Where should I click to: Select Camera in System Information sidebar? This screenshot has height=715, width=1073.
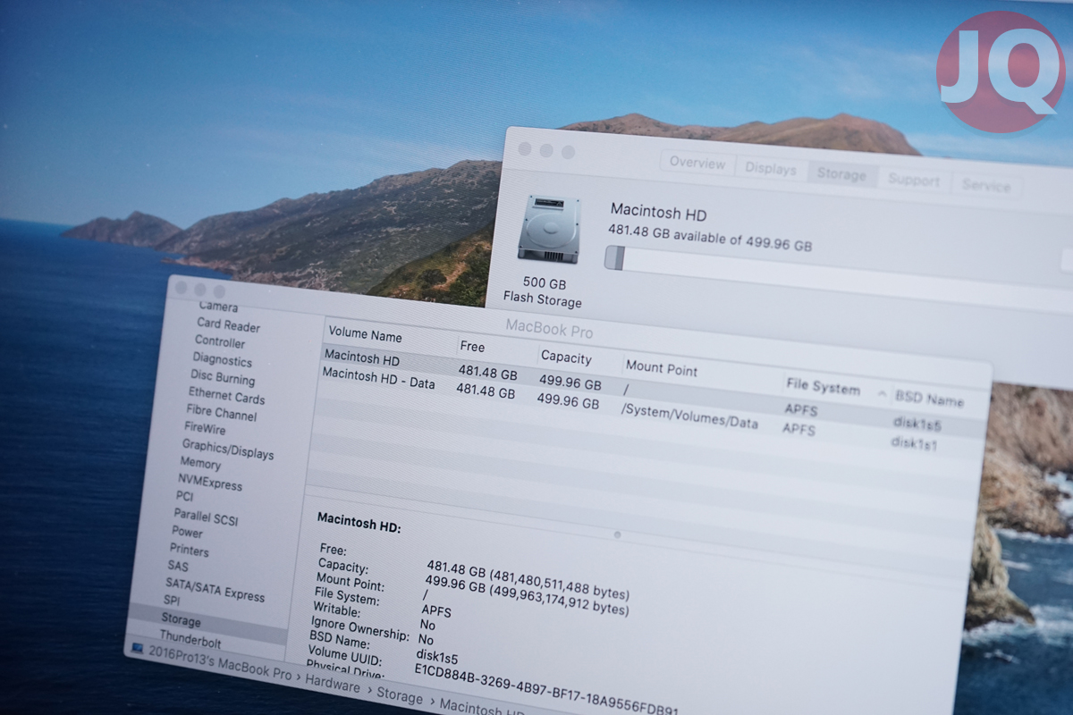coord(218,307)
